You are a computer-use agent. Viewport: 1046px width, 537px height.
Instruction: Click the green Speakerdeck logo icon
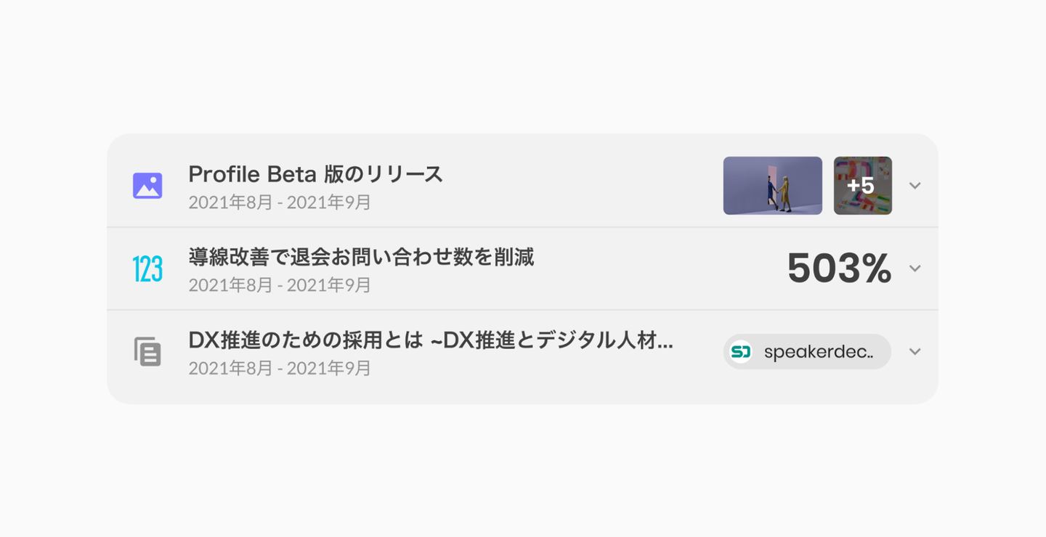coord(741,352)
